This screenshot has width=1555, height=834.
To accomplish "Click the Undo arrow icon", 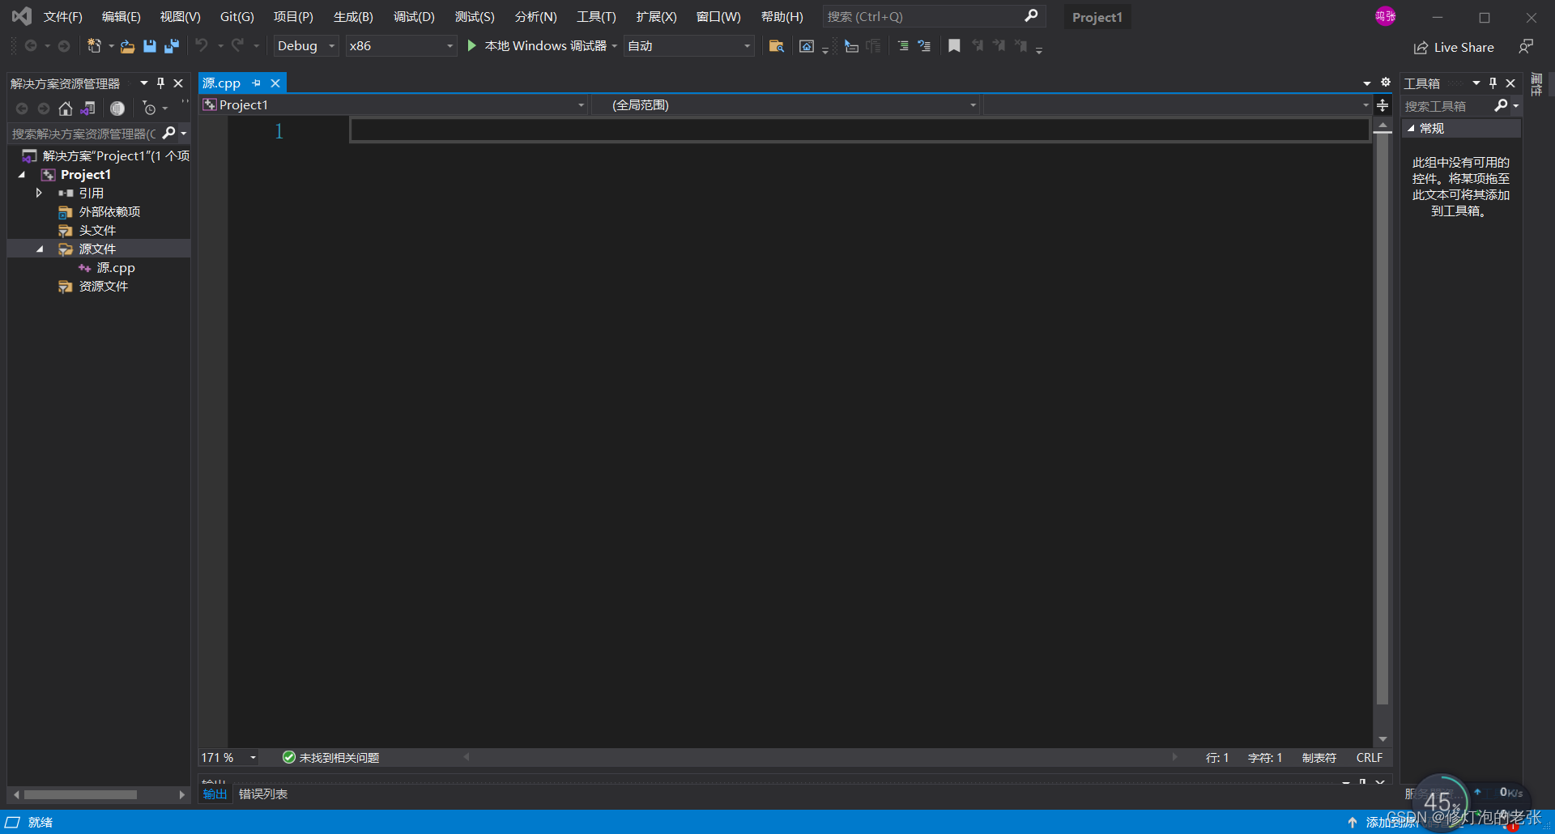I will pos(202,45).
